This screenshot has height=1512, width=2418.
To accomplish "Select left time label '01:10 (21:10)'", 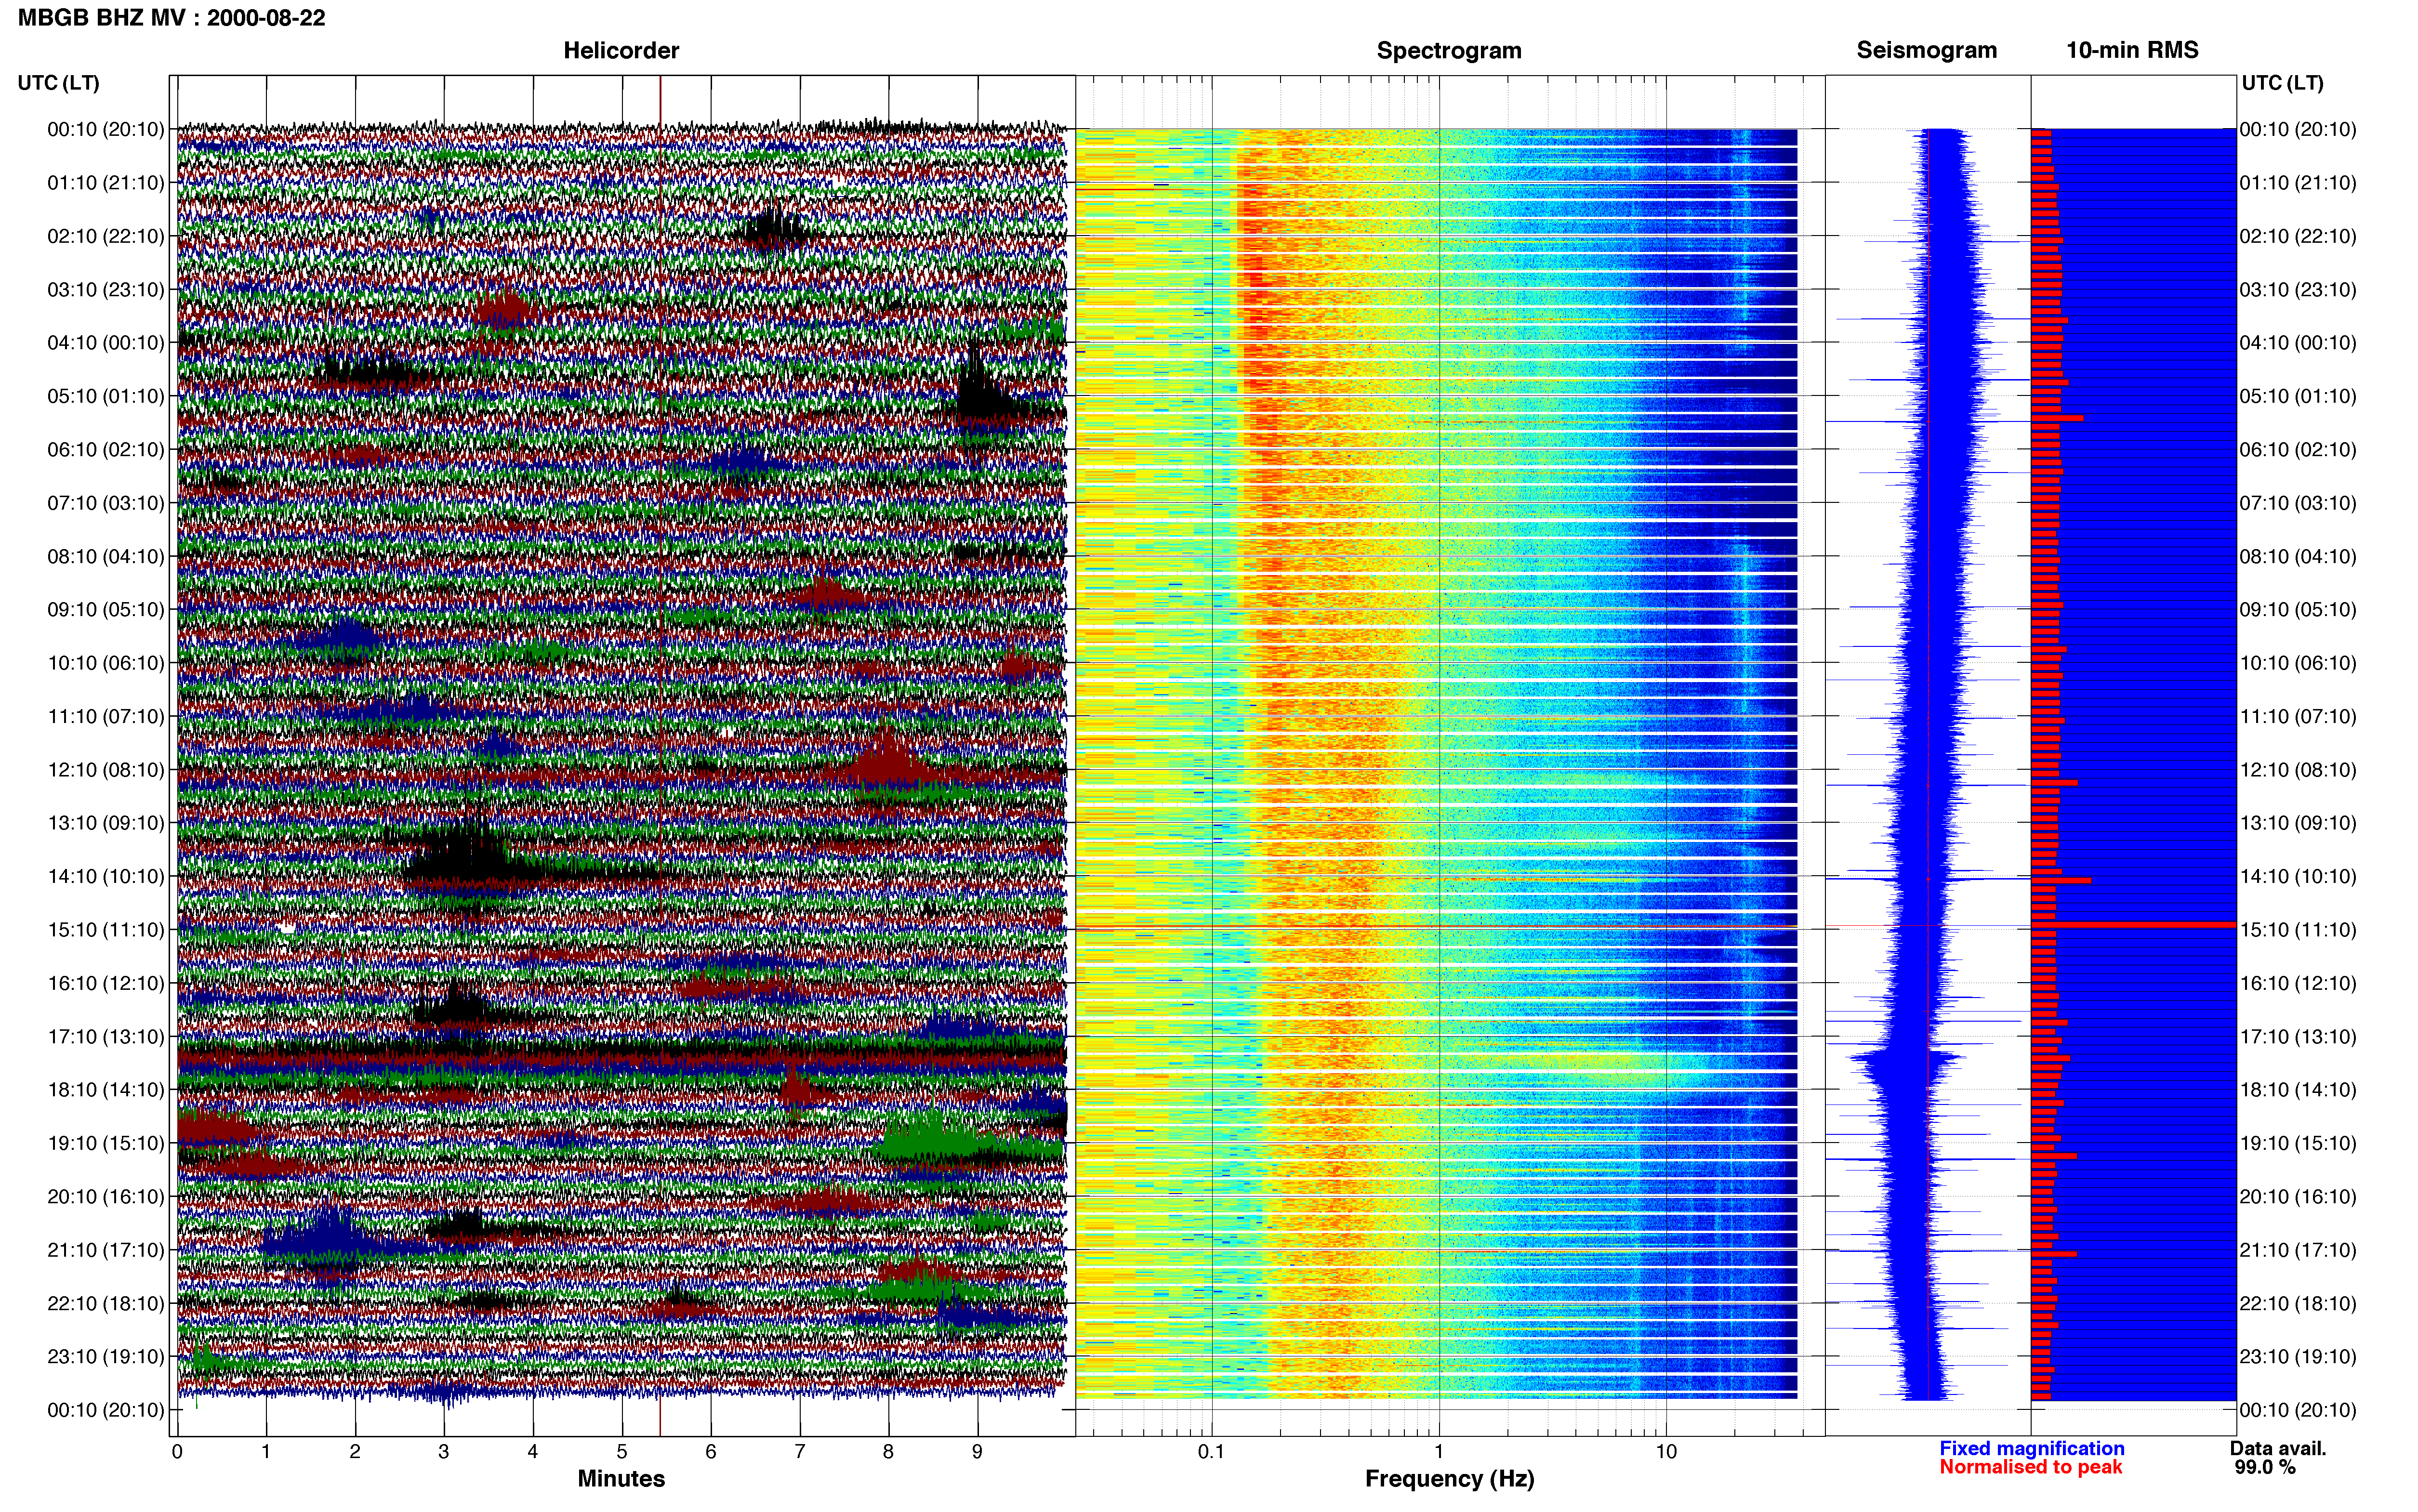I will pyautogui.click(x=106, y=183).
